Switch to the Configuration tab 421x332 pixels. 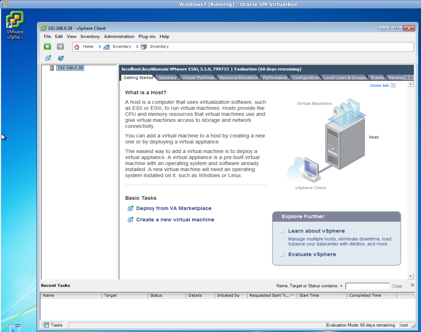click(x=306, y=78)
